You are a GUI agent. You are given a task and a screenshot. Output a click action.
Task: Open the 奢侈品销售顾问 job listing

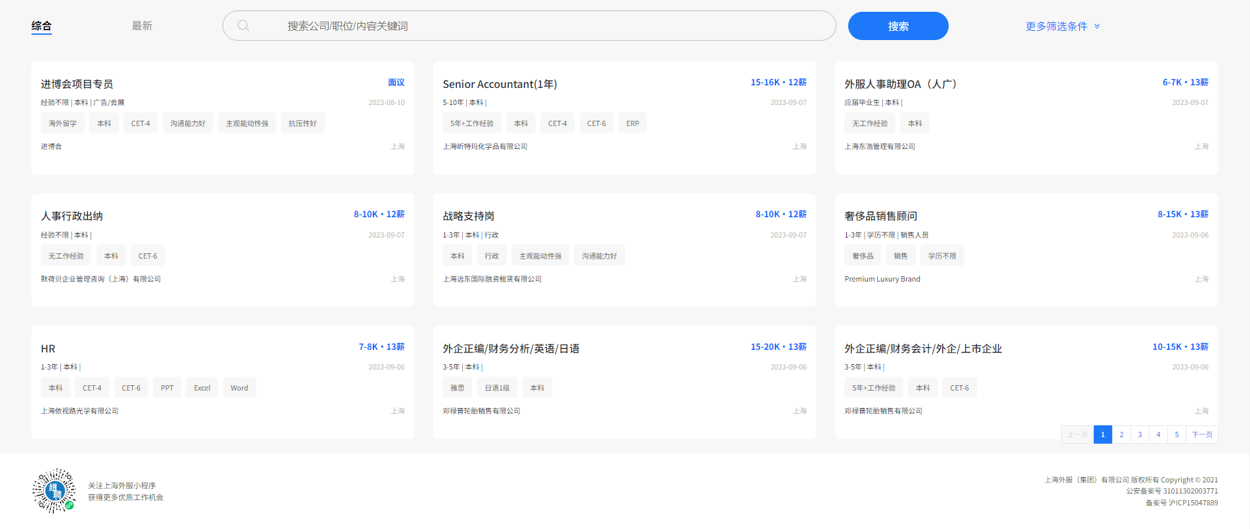pos(880,216)
